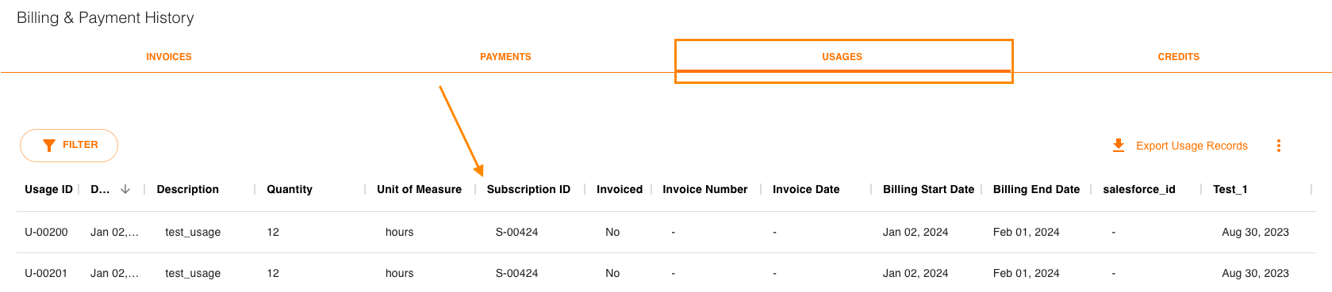Click the Unit of Measure column header
This screenshot has height=292, width=1332.
pos(419,189)
